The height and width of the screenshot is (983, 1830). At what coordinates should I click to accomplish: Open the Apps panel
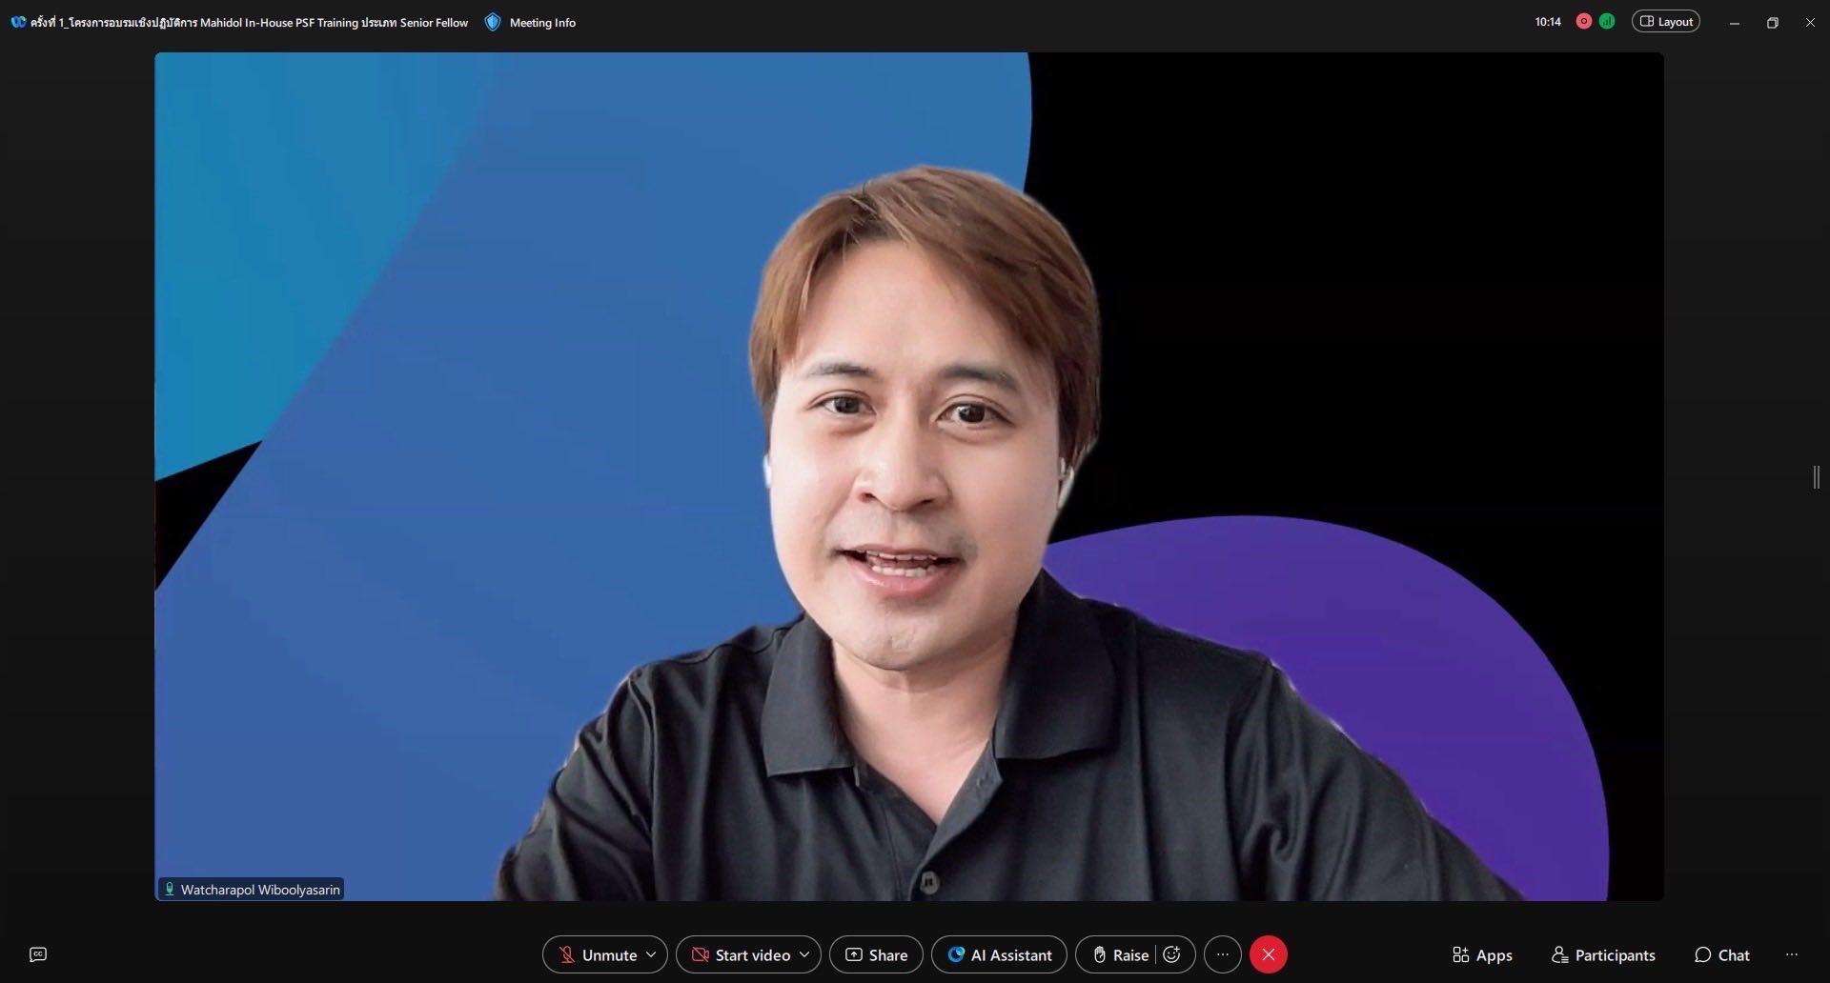(x=1481, y=954)
